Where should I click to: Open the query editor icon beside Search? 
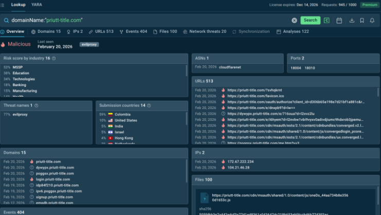click(x=327, y=21)
